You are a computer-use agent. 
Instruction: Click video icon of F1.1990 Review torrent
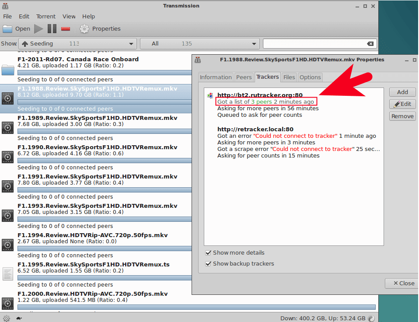coord(8,157)
